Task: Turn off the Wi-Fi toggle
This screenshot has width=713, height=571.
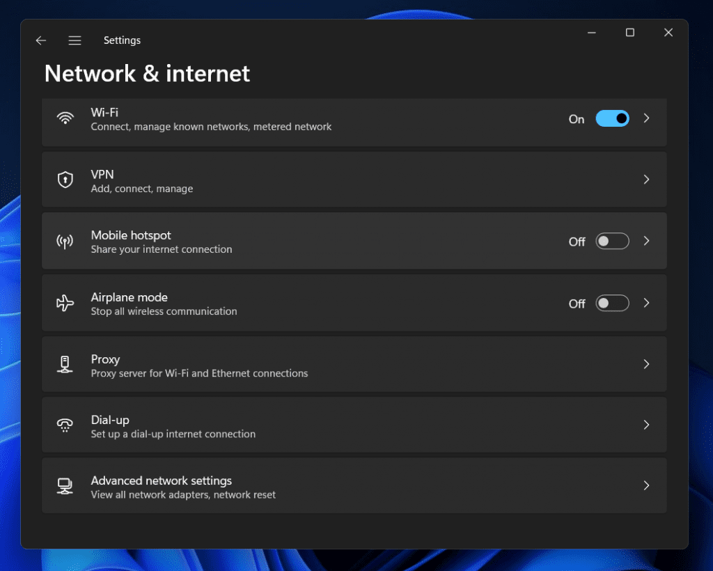Action: coord(612,118)
